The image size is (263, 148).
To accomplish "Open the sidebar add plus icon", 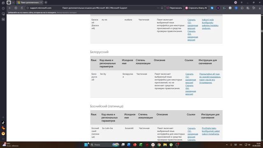I will (x=3, y=117).
